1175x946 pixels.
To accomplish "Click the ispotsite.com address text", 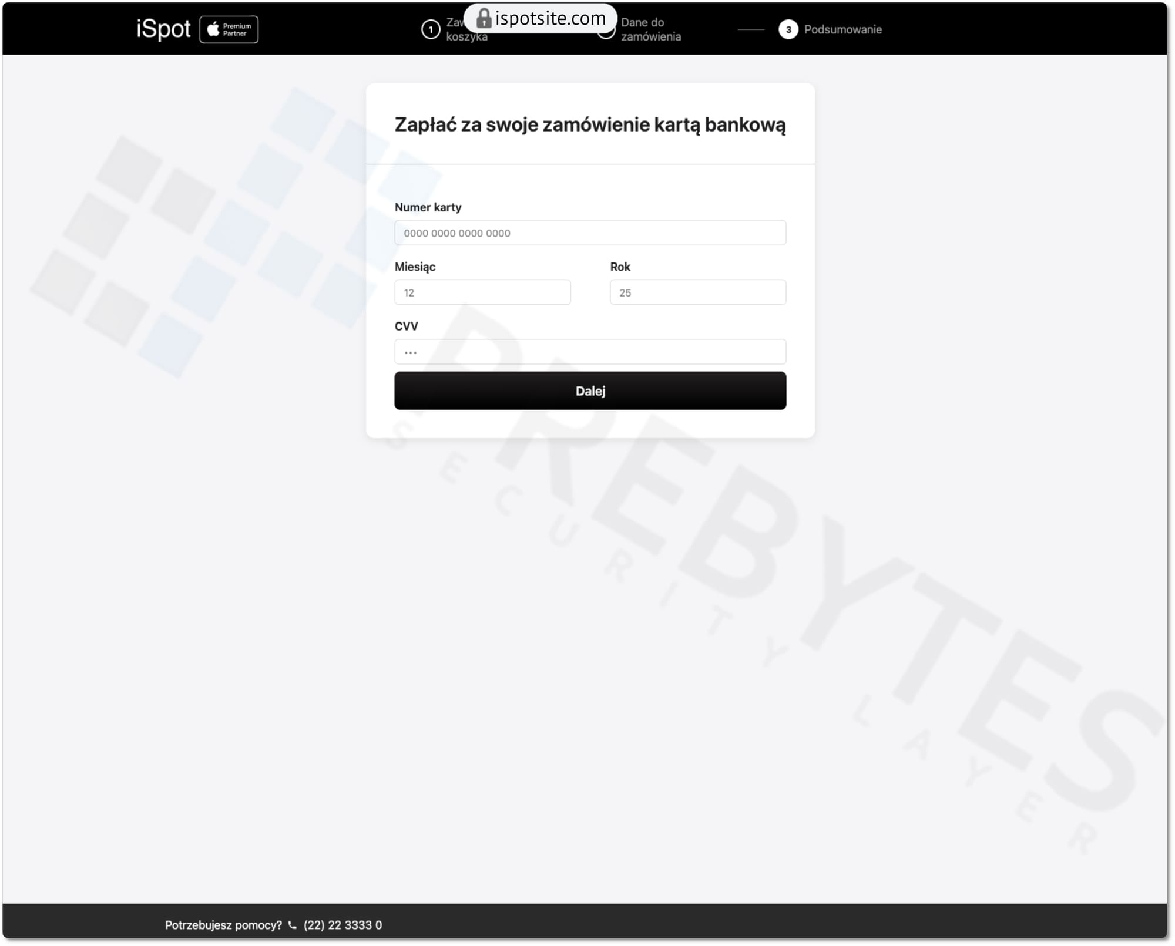I will coord(550,19).
